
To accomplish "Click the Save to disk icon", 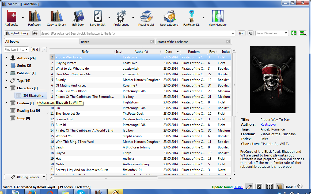I will pos(98,16).
